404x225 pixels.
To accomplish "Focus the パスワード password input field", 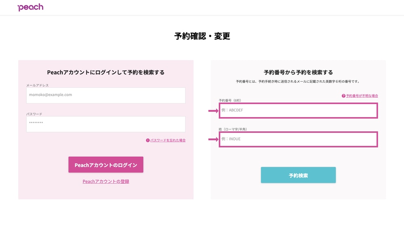I will pyautogui.click(x=105, y=124).
